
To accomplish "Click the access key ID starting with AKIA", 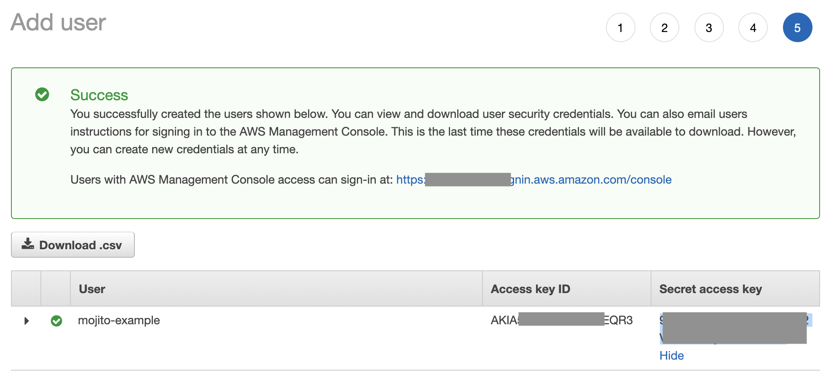I will 561,320.
